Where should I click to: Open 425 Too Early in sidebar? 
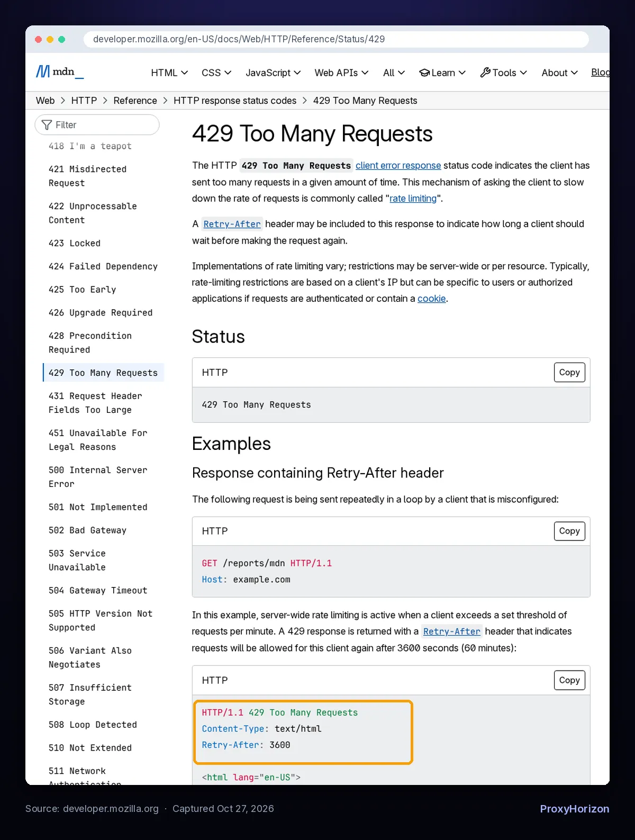[82, 290]
